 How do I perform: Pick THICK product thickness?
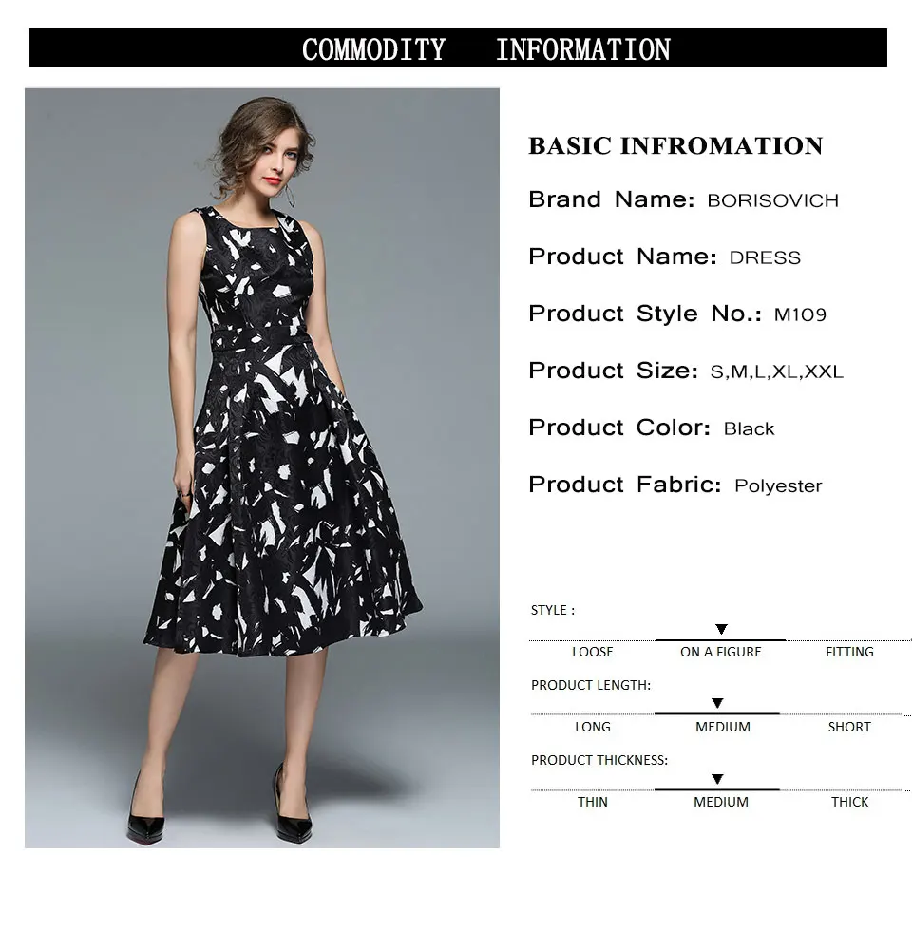click(x=849, y=802)
